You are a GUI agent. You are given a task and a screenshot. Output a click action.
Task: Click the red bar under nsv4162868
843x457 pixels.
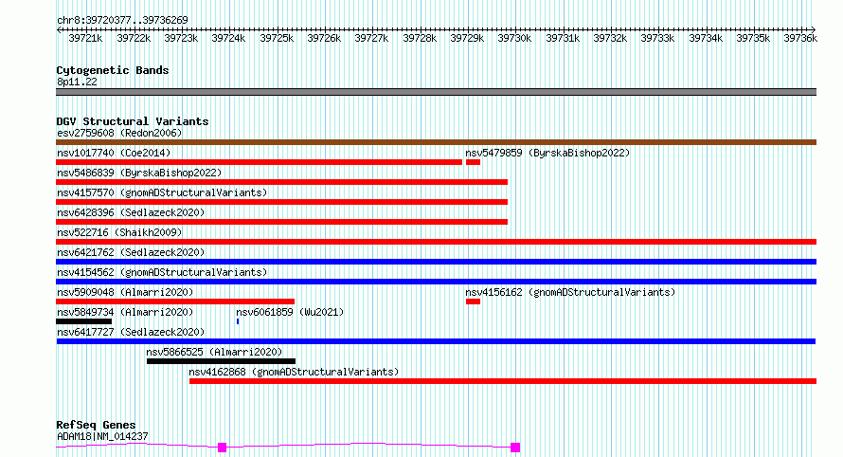pyautogui.click(x=503, y=381)
